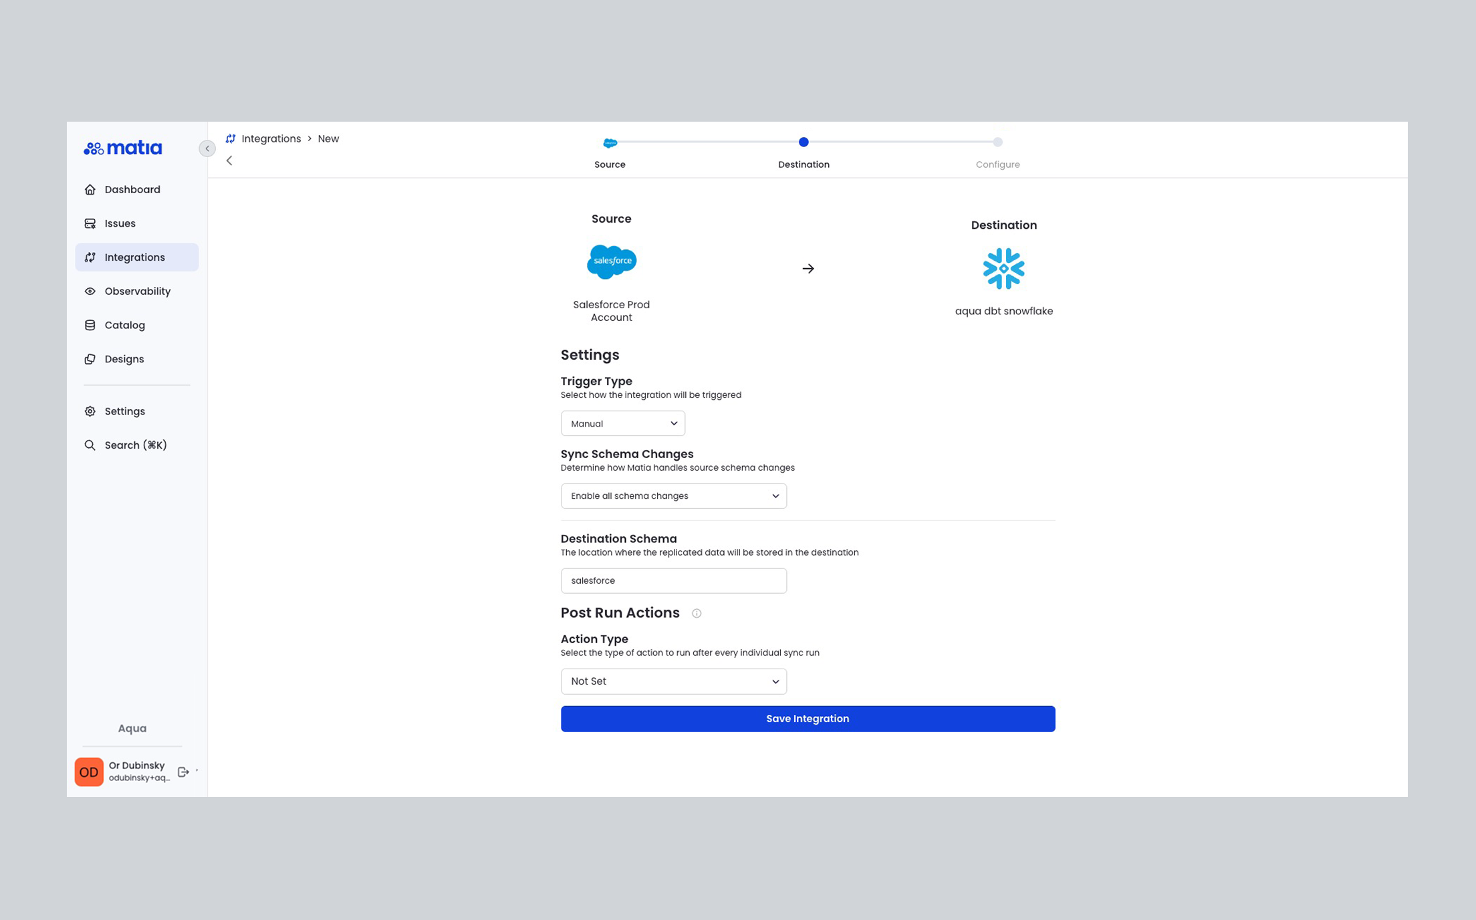Open the Trigger Type dropdown set to Manual
1476x920 pixels.
tap(622, 423)
